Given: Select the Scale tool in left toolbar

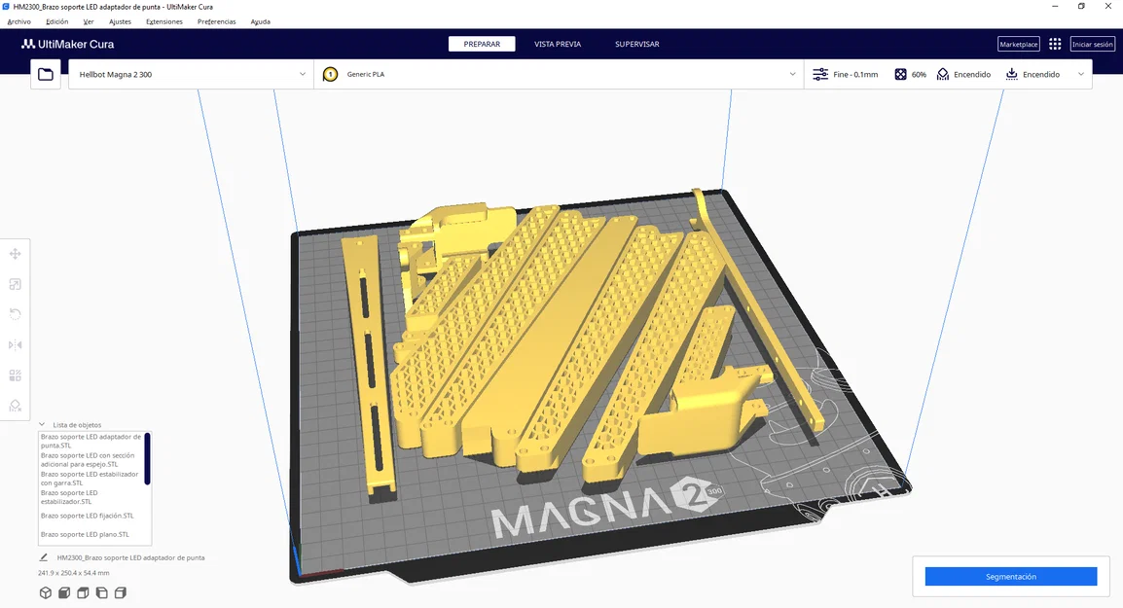Looking at the screenshot, I should 15,284.
